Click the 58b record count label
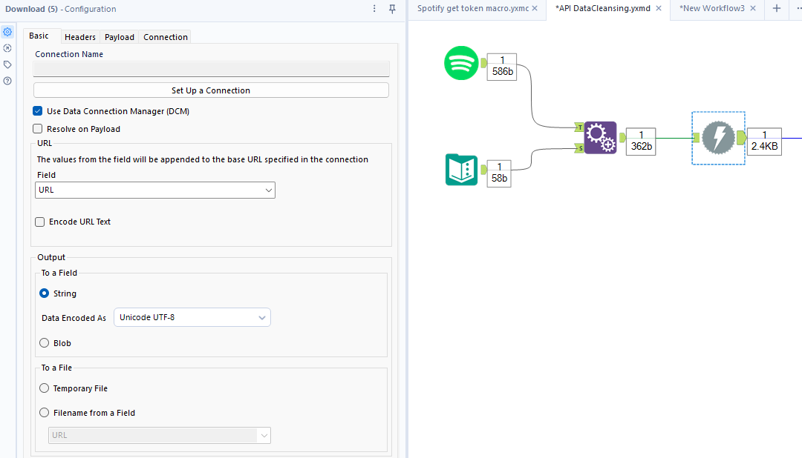This screenshot has height=458, width=802. coord(499,173)
